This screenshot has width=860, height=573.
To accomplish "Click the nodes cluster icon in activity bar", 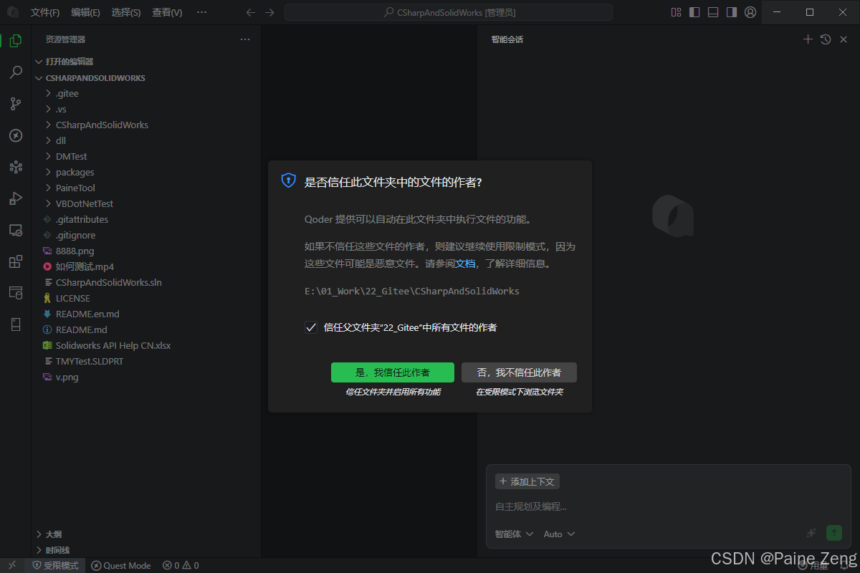I will pyautogui.click(x=15, y=167).
